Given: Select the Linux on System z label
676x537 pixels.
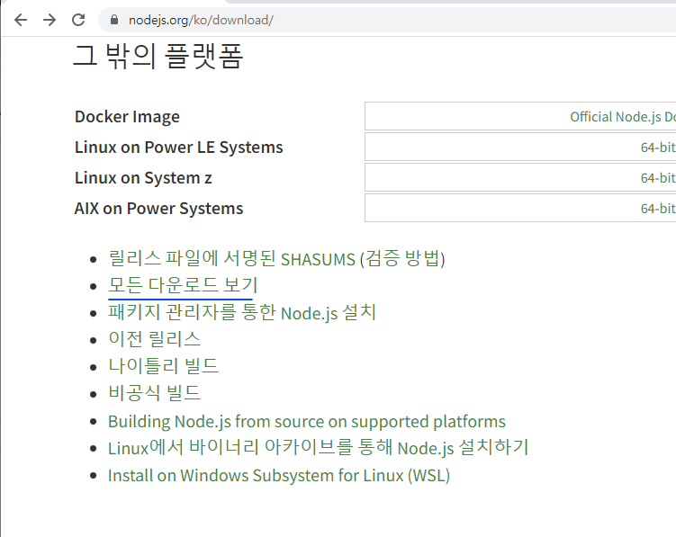Looking at the screenshot, I should [143, 178].
